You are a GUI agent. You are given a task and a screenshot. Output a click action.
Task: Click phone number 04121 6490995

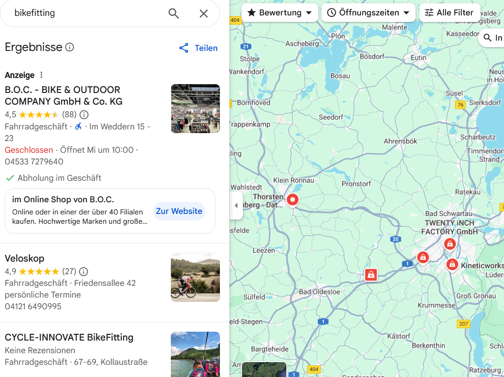pos(33,306)
